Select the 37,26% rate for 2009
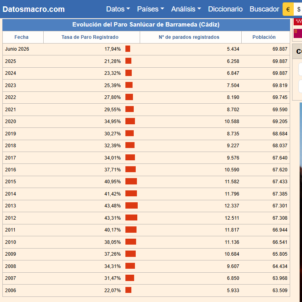The width and height of the screenshot is (302, 302). click(113, 254)
